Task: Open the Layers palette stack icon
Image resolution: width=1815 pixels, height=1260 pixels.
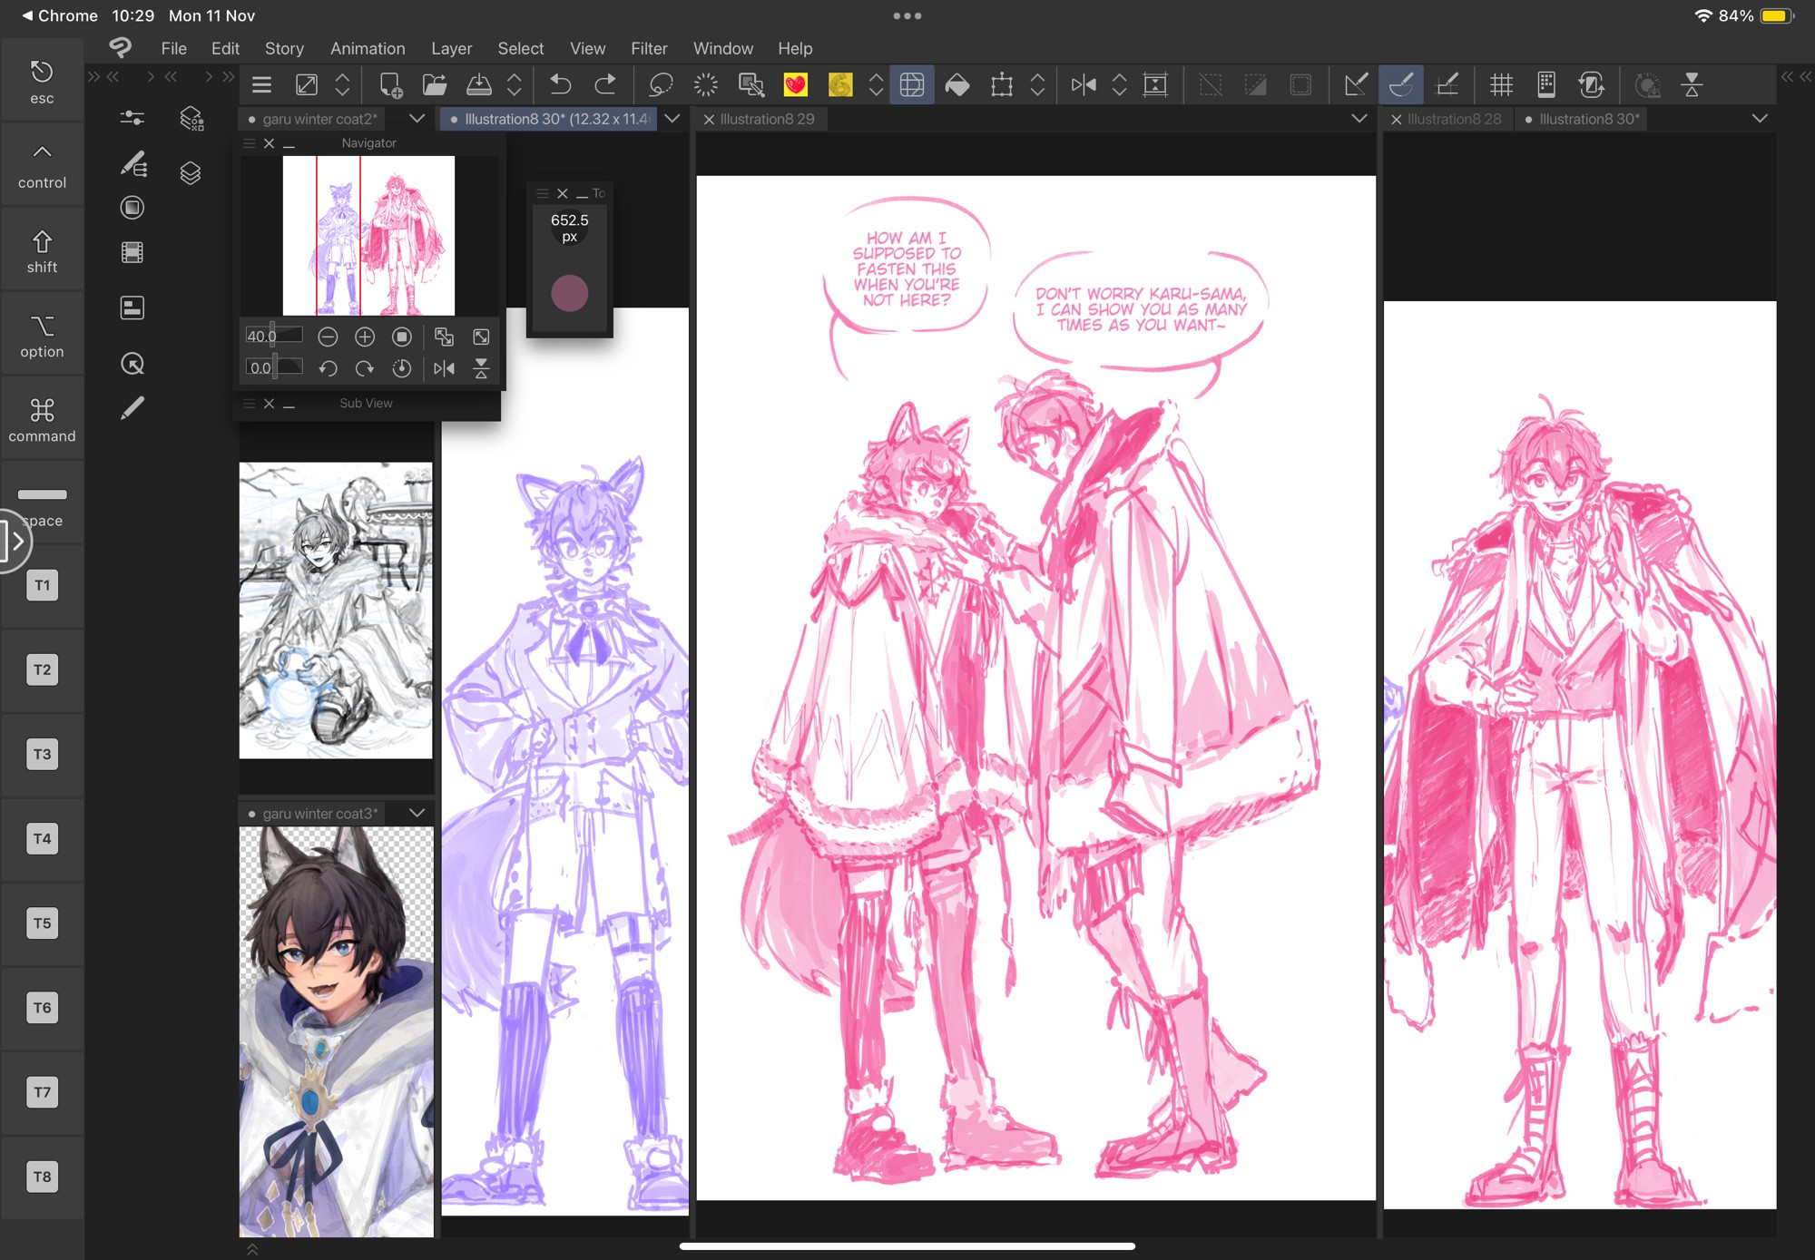Action: point(191,173)
